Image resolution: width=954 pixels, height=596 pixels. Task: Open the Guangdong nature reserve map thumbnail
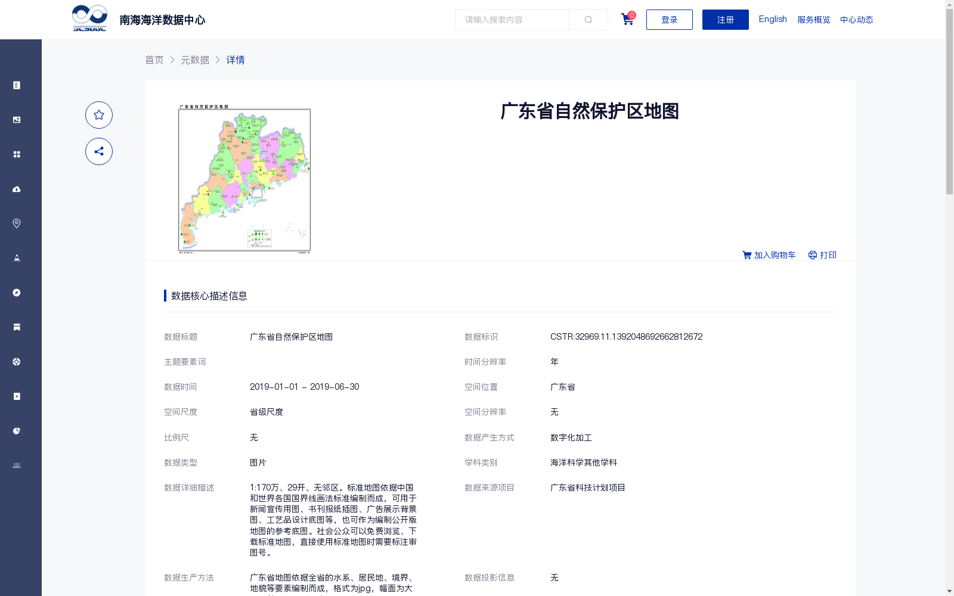tap(244, 179)
